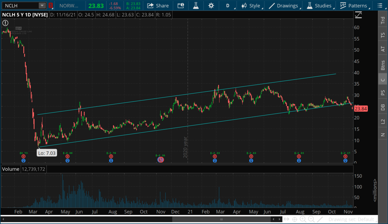Click the price axis scale icon above 60
Viewport: 388px width, 224px height.
click(358, 15)
